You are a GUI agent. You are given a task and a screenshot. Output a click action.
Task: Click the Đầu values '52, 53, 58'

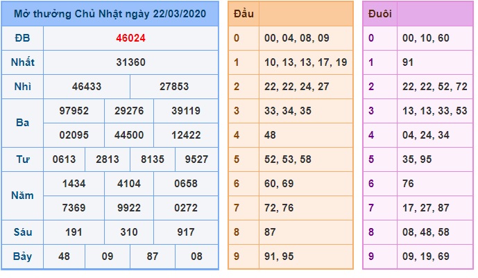point(288,159)
